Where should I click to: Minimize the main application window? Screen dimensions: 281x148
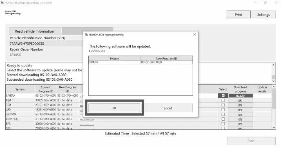pos(255,3)
